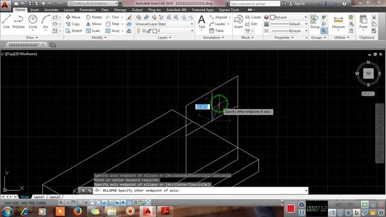Screen dimensions: 386x217
Task: Click the Mirror command
Action: point(94,24)
